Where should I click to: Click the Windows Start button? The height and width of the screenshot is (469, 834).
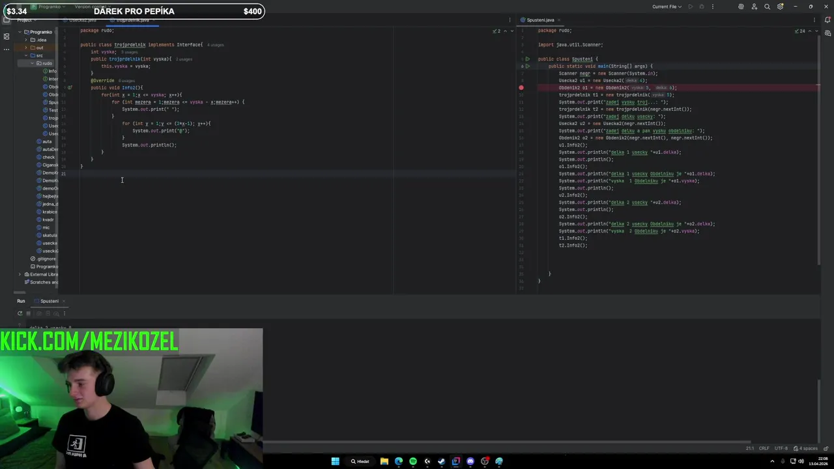(x=335, y=461)
